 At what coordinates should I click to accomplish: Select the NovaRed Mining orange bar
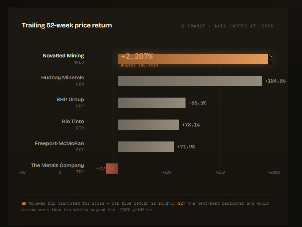[x=193, y=59]
